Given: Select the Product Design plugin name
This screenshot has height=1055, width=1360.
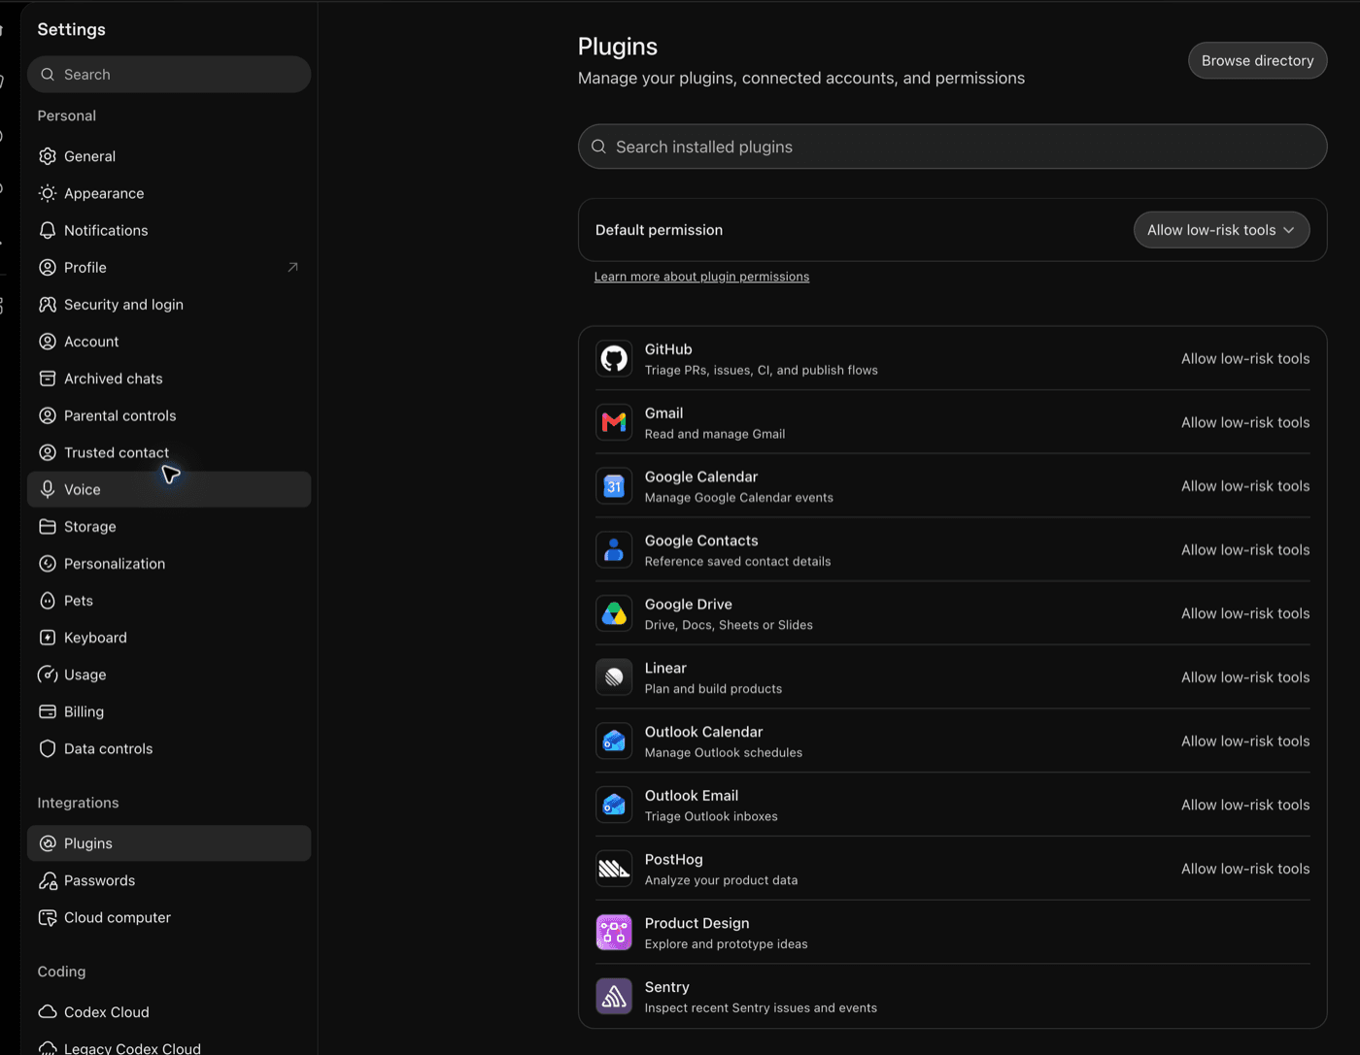Looking at the screenshot, I should 697,923.
